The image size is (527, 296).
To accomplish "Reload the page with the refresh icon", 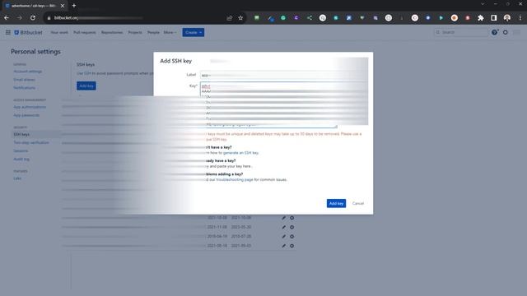I will coord(33,18).
